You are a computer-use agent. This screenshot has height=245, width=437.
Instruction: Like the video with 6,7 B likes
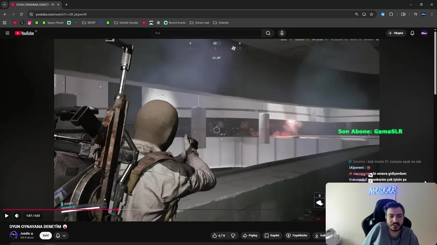(219, 235)
